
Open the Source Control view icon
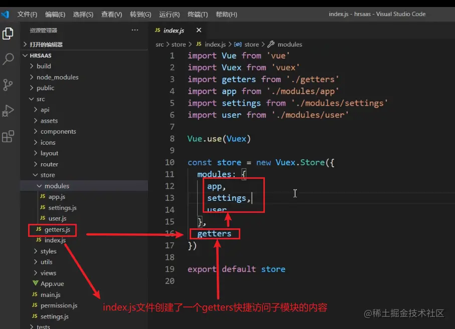8,85
